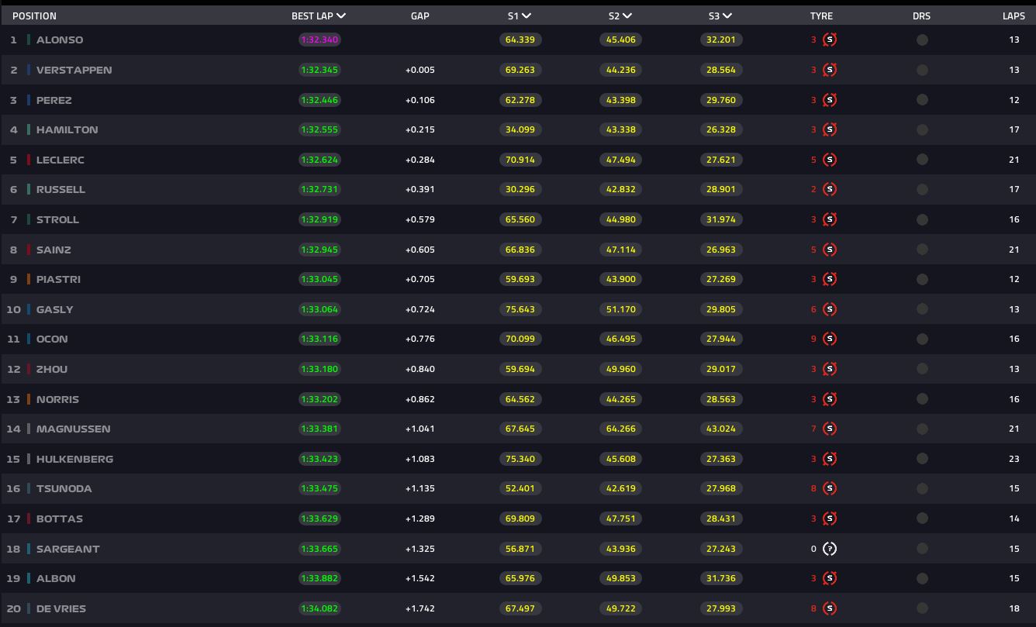The height and width of the screenshot is (627, 1036).
Task: Click Alonso's purple best lap time
Action: pos(319,40)
